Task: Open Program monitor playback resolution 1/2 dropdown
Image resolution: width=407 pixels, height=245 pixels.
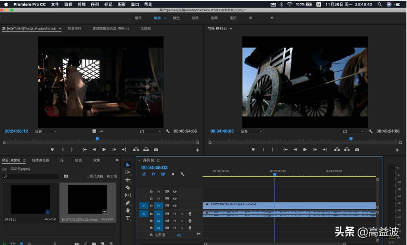Action: [x=352, y=131]
